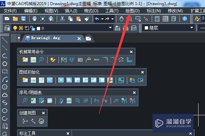This screenshot has height=136, width=205.
Task: Click text style A icon
Action: pos(197,19)
